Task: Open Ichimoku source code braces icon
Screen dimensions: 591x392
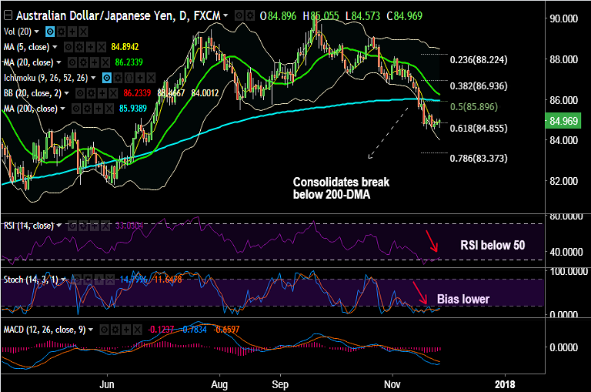Action: (129, 78)
